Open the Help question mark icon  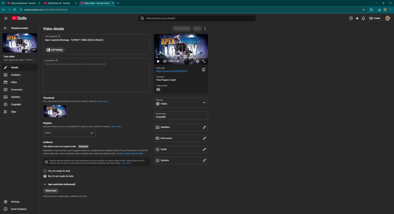pos(351,18)
